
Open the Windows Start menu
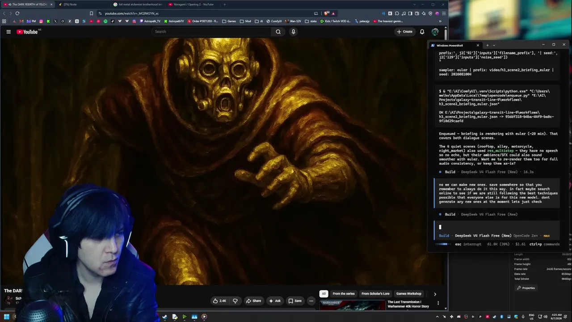pyautogui.click(x=7, y=317)
